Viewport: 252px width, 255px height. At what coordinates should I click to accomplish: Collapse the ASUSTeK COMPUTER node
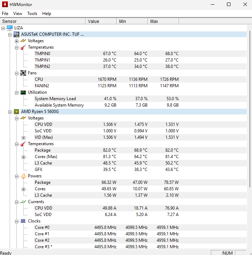(x=10, y=35)
